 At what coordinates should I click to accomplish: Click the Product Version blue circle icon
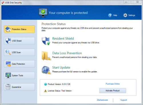point(45,84)
